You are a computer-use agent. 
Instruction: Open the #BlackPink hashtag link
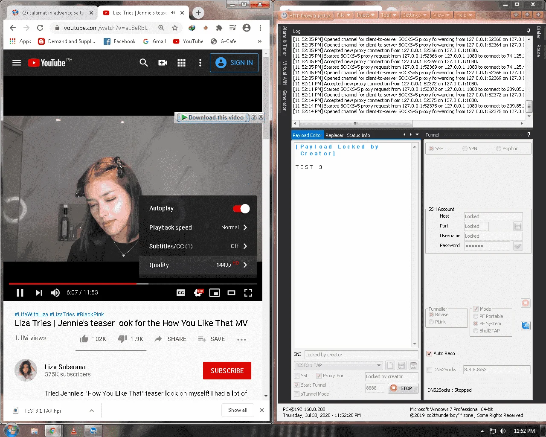[90, 315]
